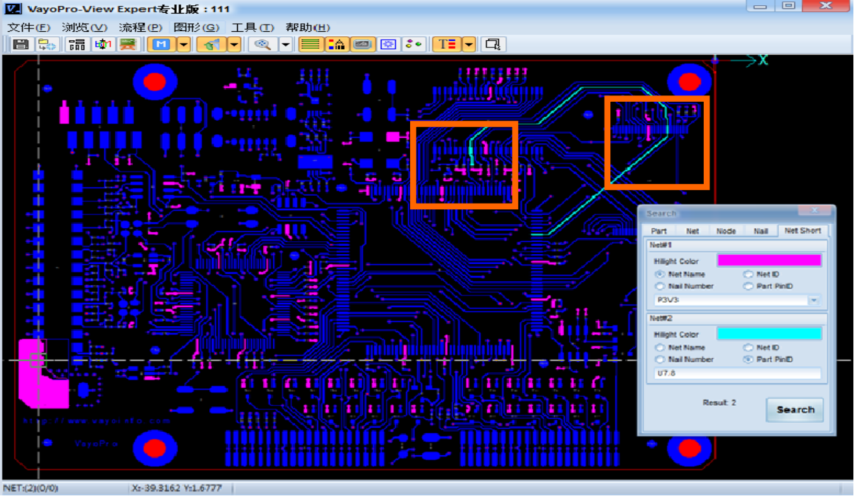Click the stacked list layout toolbar icon

[78, 44]
